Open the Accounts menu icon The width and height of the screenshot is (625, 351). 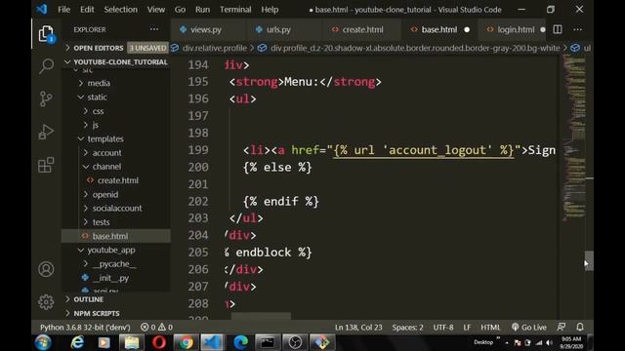coord(46,269)
